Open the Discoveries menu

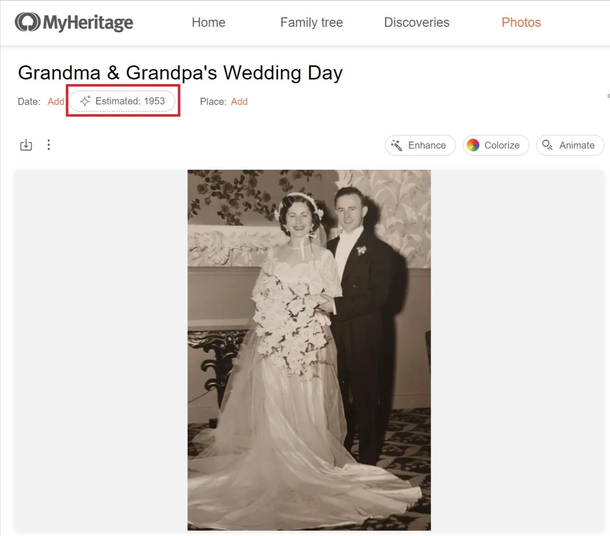(x=417, y=23)
